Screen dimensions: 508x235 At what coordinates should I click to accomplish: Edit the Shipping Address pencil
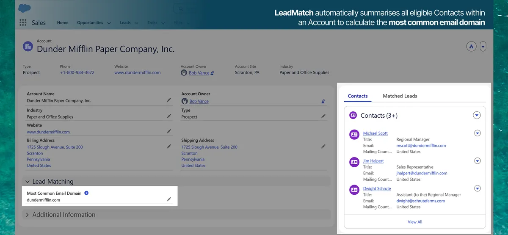point(323,147)
